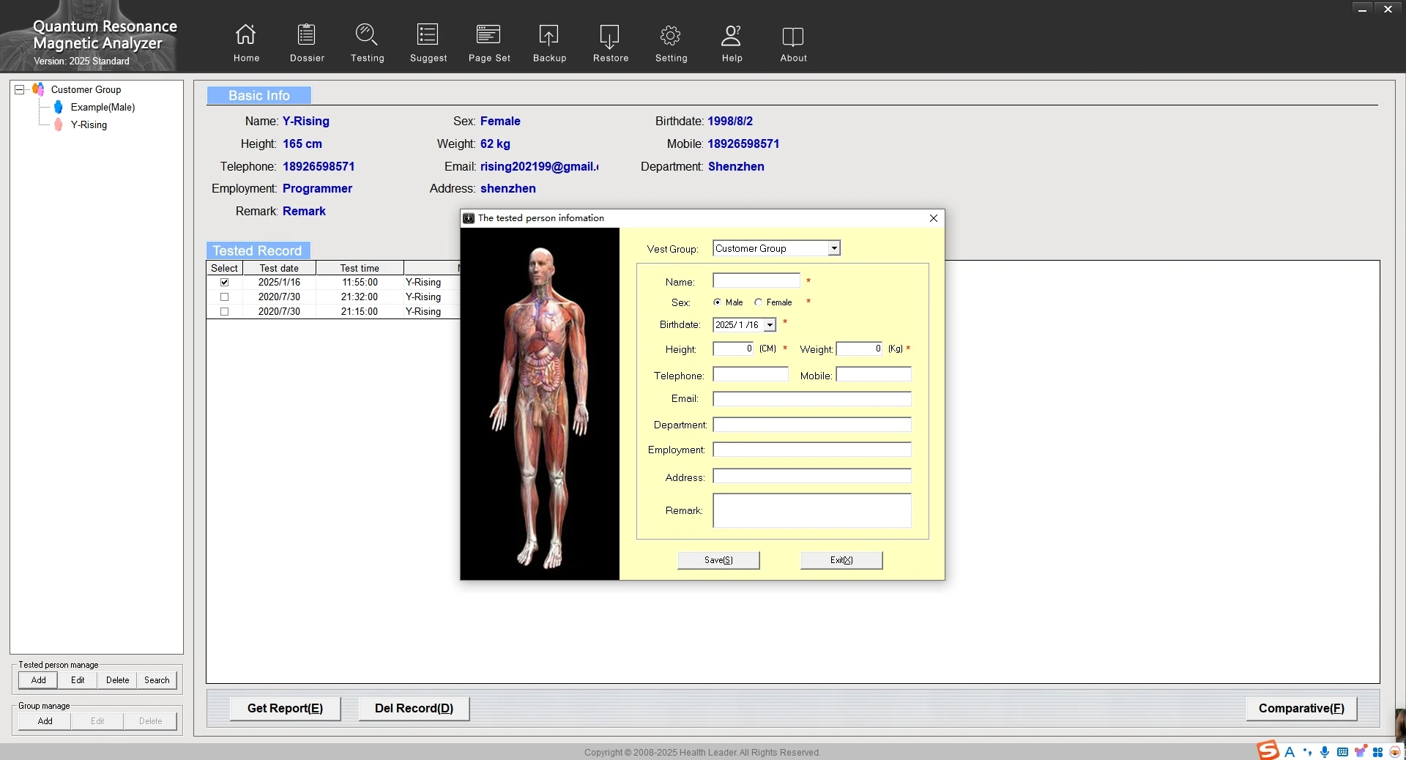The width and height of the screenshot is (1406, 760).
Task: Open the Birthdate date picker dropdown
Action: tap(770, 325)
